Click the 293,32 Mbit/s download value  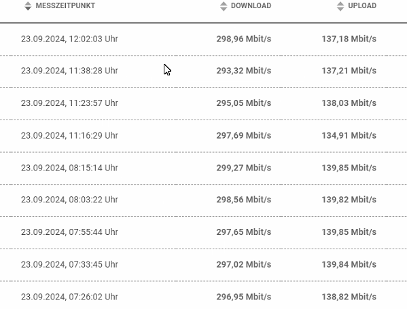point(244,71)
